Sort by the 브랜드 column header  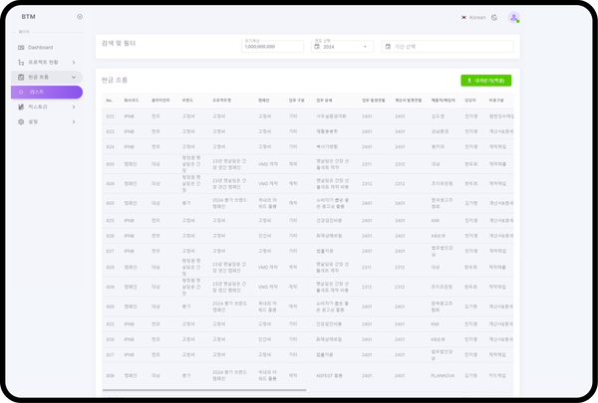point(187,101)
